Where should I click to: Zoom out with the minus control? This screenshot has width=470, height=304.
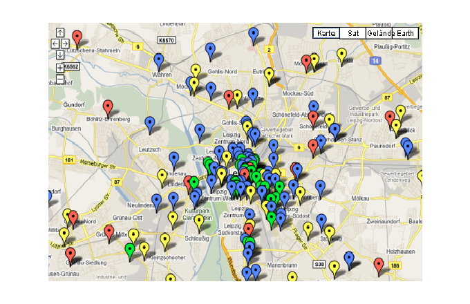click(x=60, y=79)
